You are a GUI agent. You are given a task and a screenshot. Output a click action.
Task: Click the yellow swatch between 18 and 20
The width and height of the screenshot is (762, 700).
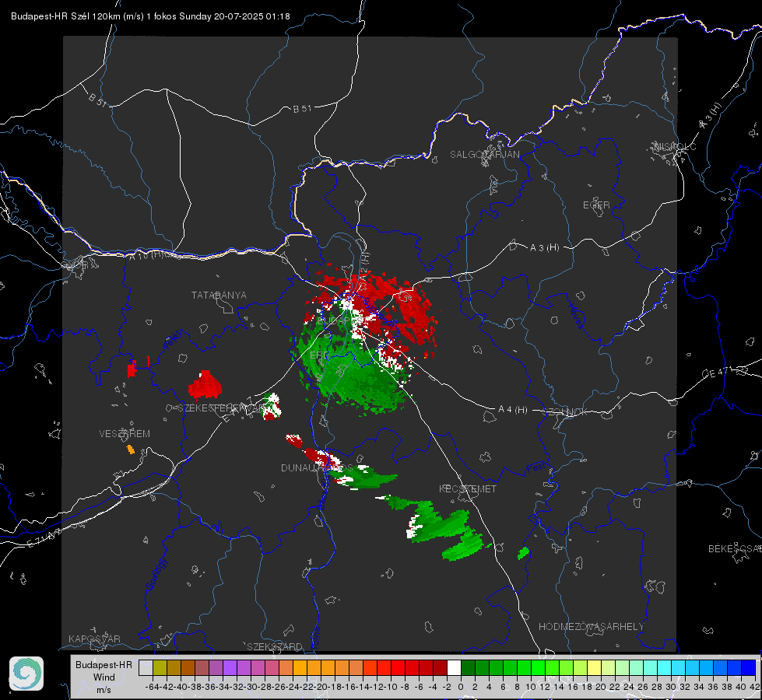click(x=595, y=668)
